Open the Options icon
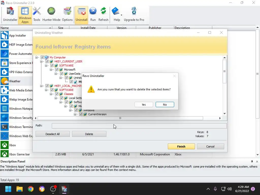This screenshot has width=260, height=195. click(x=67, y=14)
